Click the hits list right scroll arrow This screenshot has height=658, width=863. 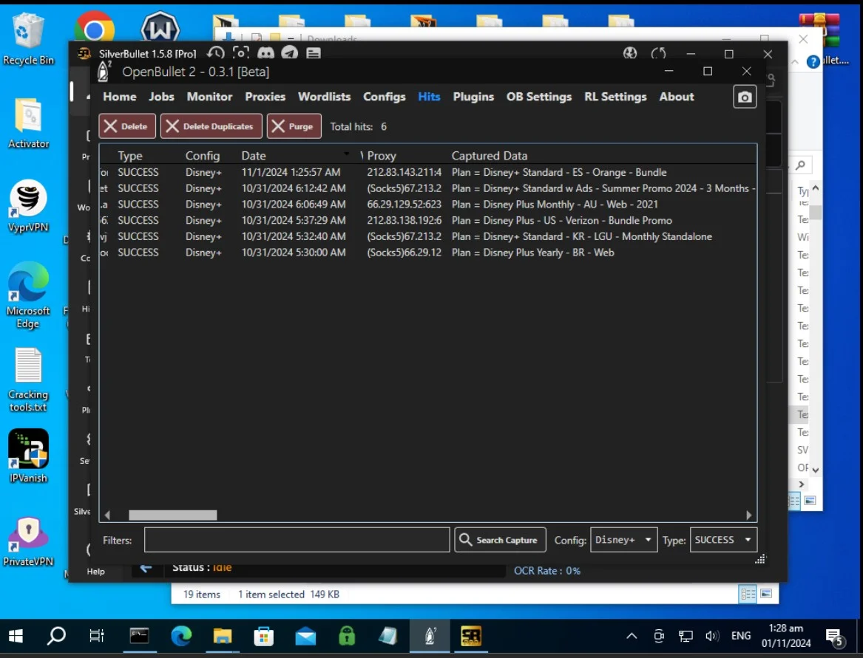click(748, 515)
